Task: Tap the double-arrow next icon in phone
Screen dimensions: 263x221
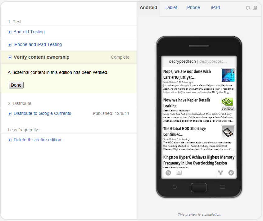Action: tap(231, 173)
